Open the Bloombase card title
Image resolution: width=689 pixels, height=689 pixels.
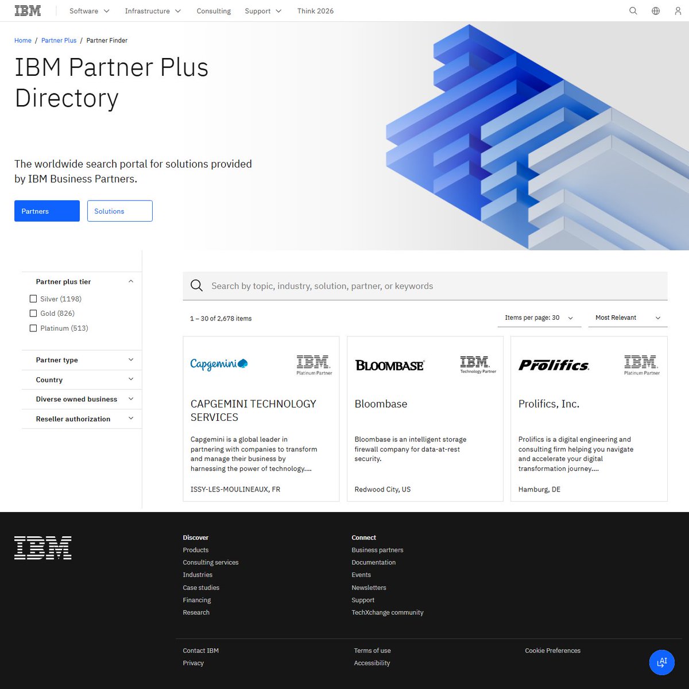[381, 404]
